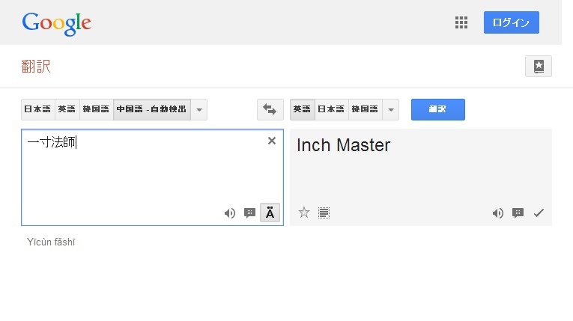Open the Google apps grid

point(461,22)
